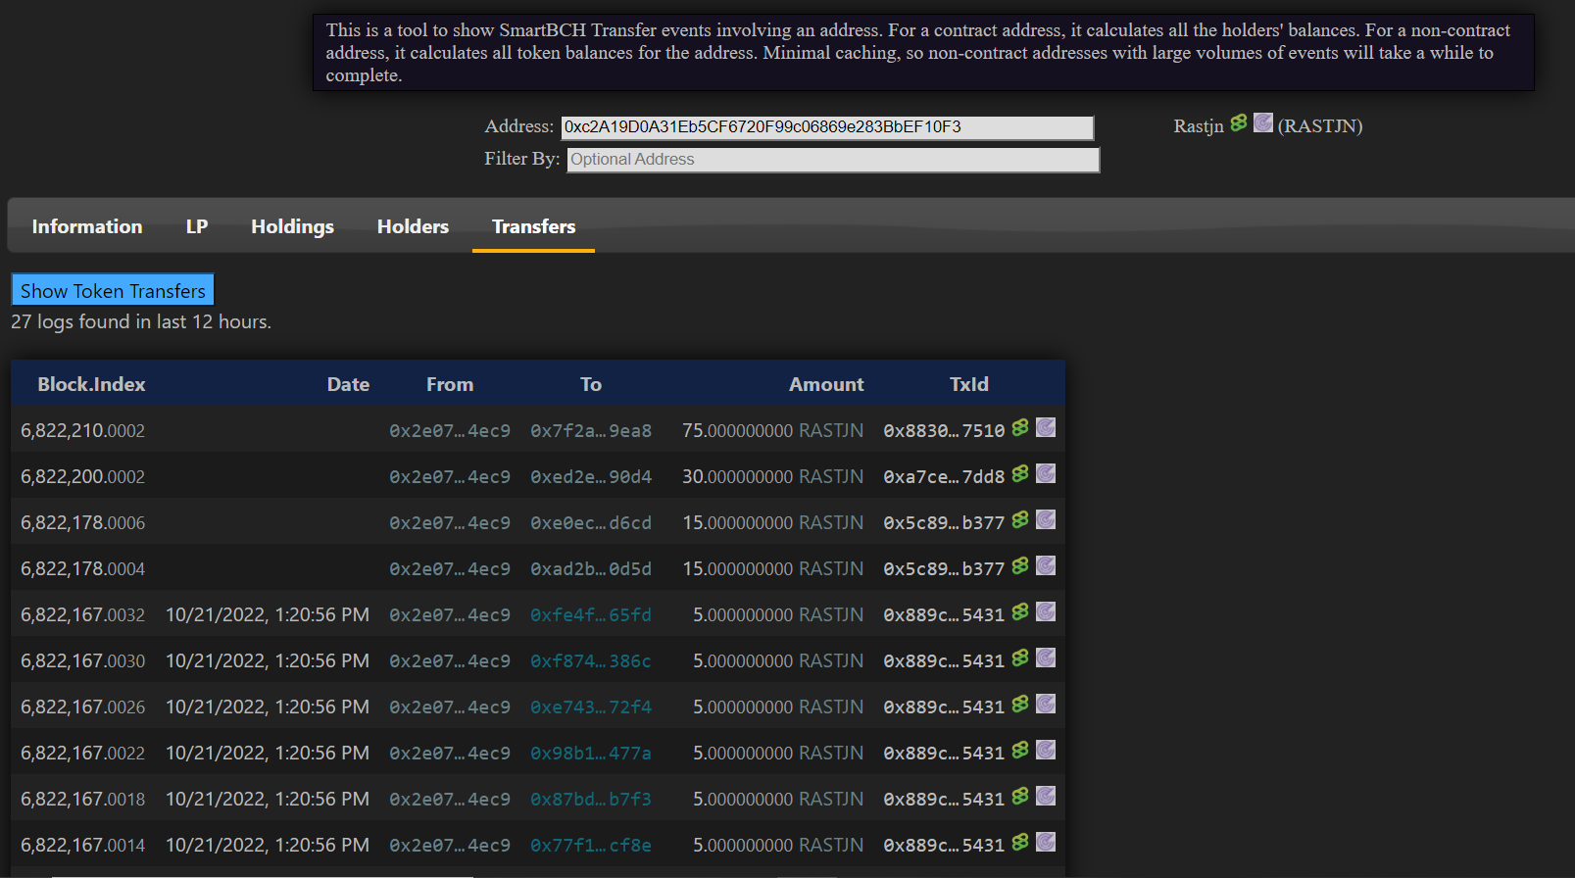Click purple icon in row 6,822,178.0004
The image size is (1575, 878).
coord(1046,565)
